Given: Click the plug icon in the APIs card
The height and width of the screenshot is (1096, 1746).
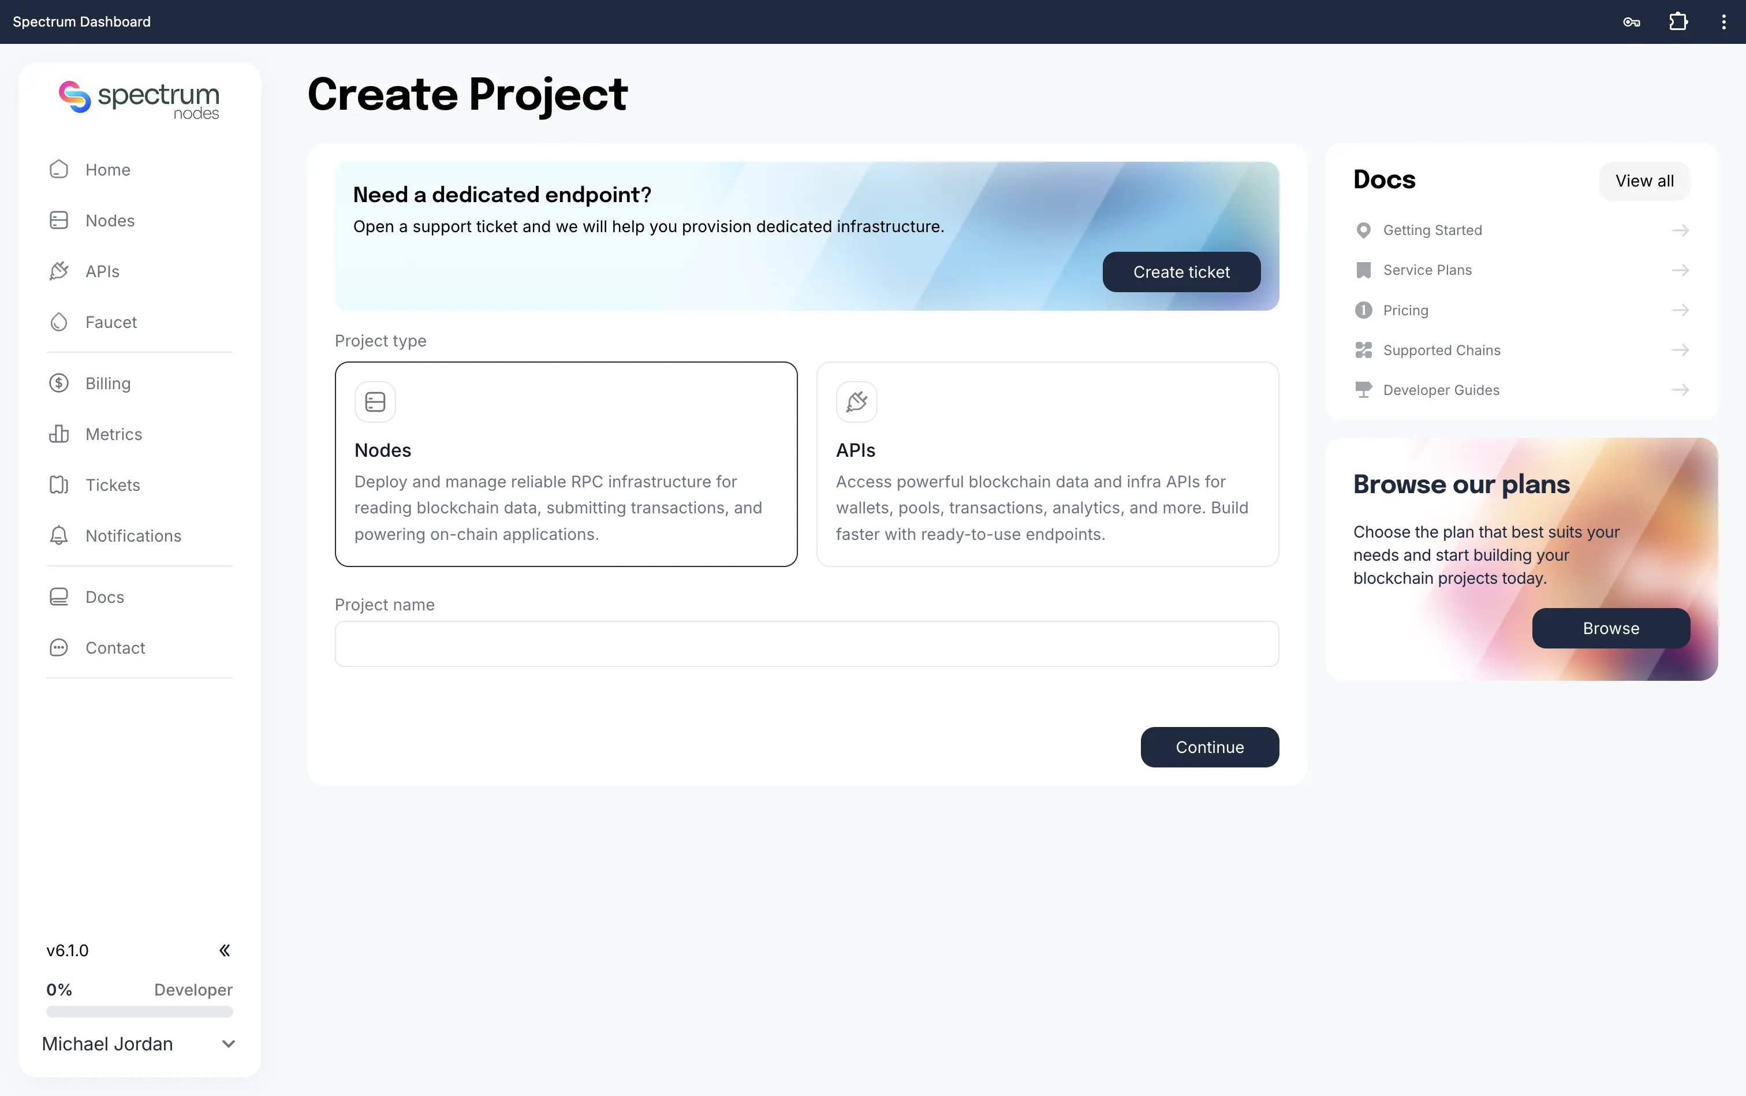Looking at the screenshot, I should pyautogui.click(x=857, y=401).
